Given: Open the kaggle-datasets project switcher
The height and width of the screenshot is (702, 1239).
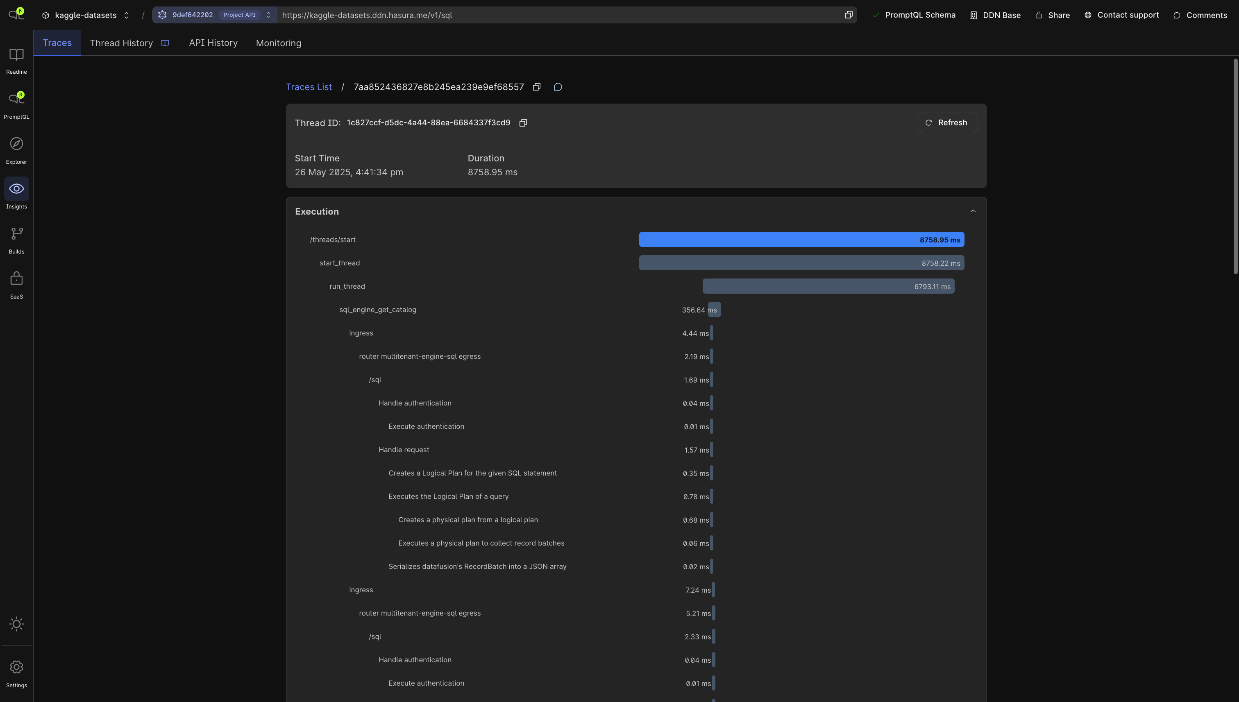Looking at the screenshot, I should (125, 15).
